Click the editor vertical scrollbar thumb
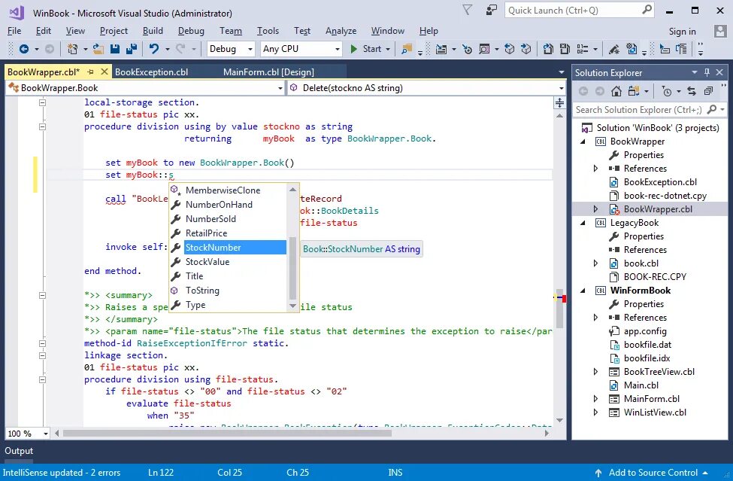 point(559,309)
